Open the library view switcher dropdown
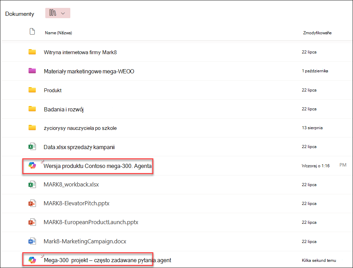Viewport: 353px width, 268px height. point(58,13)
